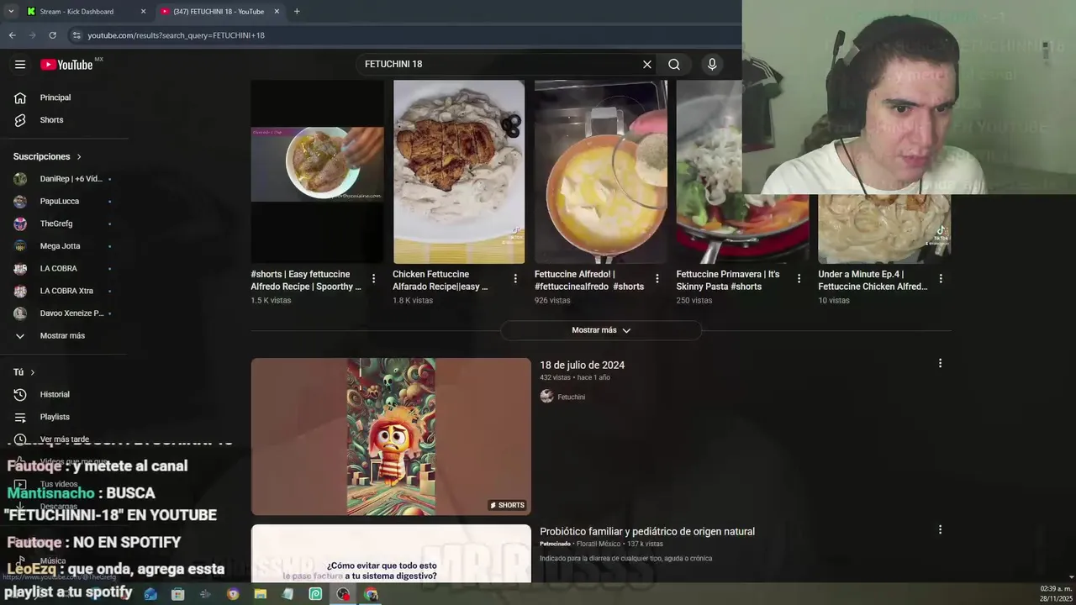Image resolution: width=1076 pixels, height=605 pixels.
Task: Open Microsoft Store from the taskbar
Action: pos(177,594)
